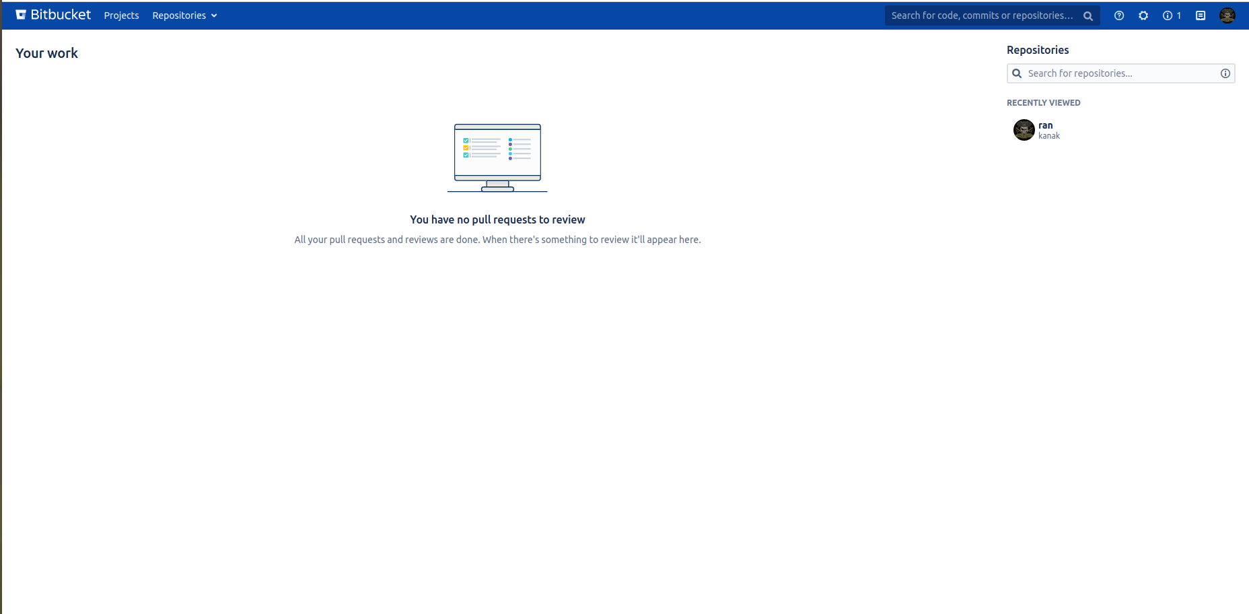Show the alerts icon with count 1
Screen dimensions: 1249x614
[1172, 15]
